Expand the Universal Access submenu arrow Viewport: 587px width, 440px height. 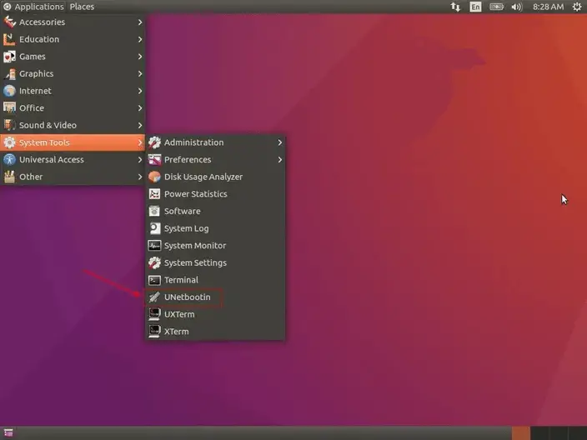140,160
